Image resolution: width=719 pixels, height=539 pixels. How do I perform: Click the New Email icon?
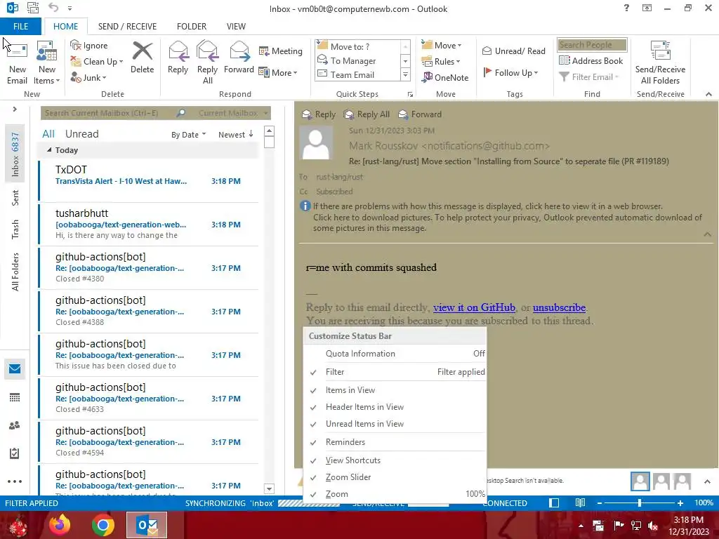(17, 52)
